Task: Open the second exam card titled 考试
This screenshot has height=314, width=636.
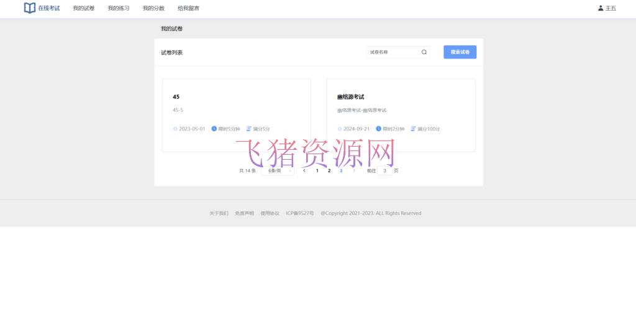Action: (x=401, y=116)
